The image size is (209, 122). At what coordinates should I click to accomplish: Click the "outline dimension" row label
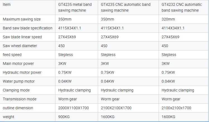click(x=18, y=108)
